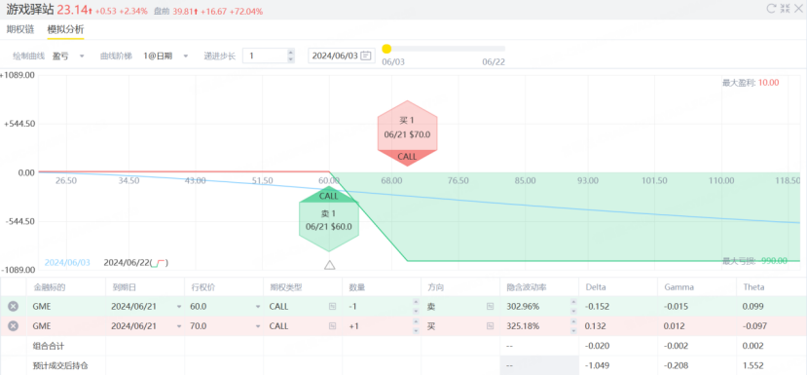The height and width of the screenshot is (376, 807).
Task: Click the shrink window arrows icon
Action: tap(785, 8)
